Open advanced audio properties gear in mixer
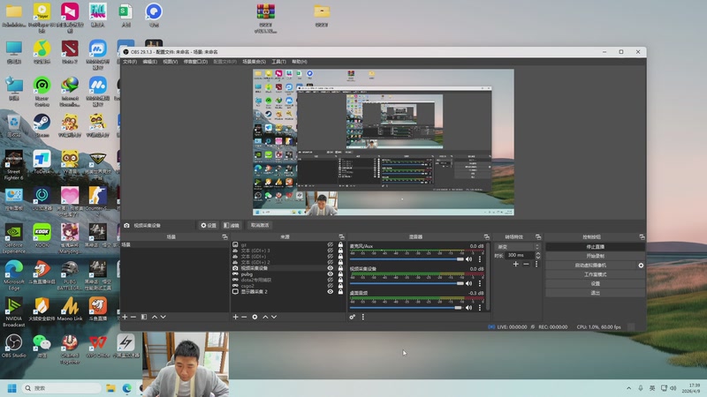This screenshot has width=707, height=397. click(352, 317)
